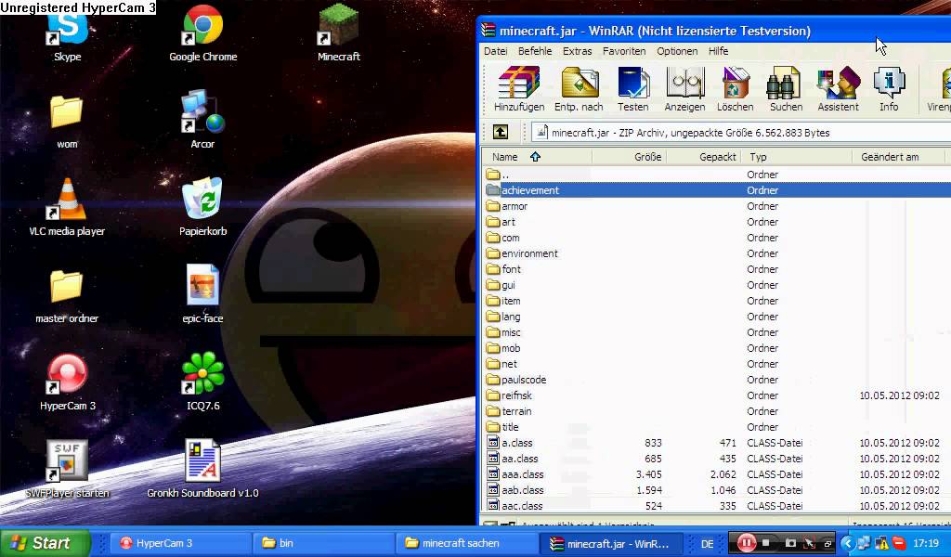Select the Papierkorb recycle bin icon
Viewport: 951px width, 557px height.
pos(202,207)
